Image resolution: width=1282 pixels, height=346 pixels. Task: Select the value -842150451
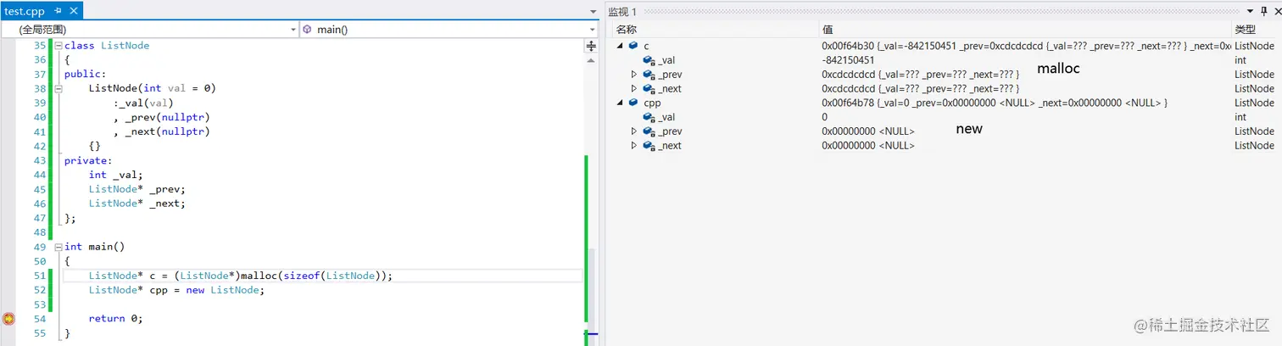pyautogui.click(x=848, y=60)
